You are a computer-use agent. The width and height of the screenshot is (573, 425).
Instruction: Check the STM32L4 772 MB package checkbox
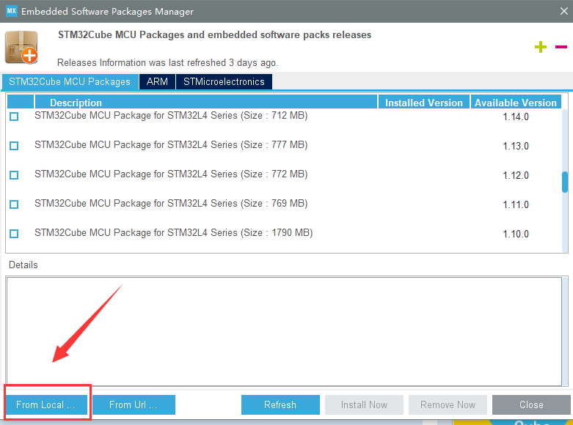[x=14, y=175]
